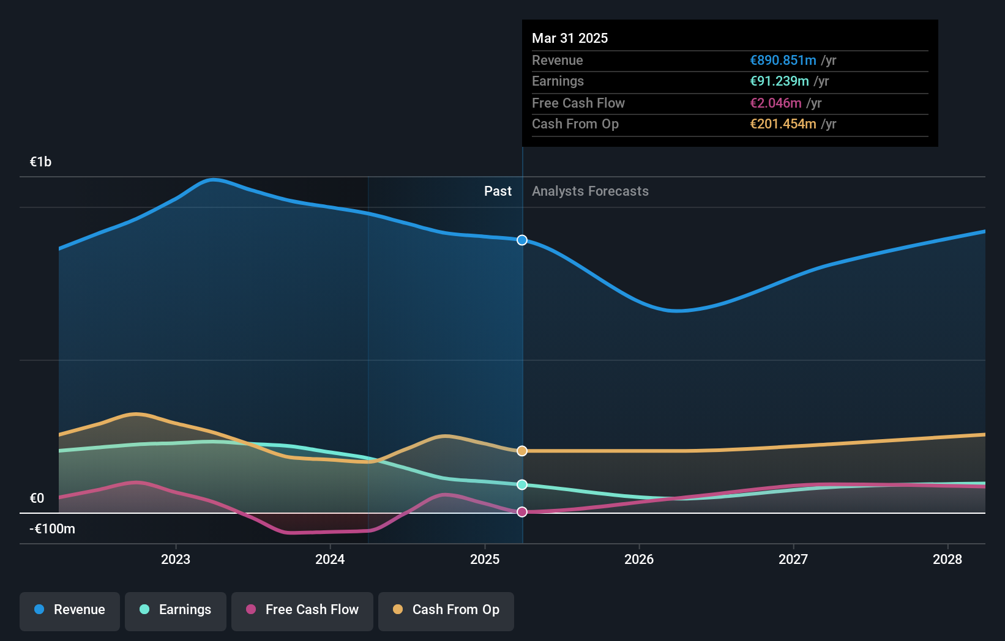The height and width of the screenshot is (641, 1005).
Task: Click the orange cash from op chart marker
Action: point(521,450)
